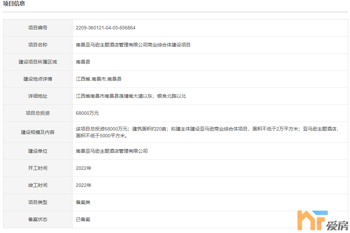Click the '68000万元' value in 项目总投资 row
This screenshot has width=350, height=233.
coord(87,113)
